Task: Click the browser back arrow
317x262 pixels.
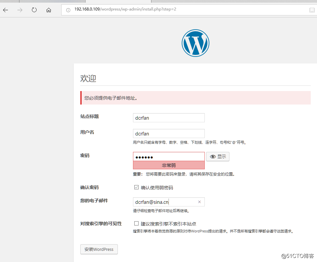Action: click(x=6, y=10)
